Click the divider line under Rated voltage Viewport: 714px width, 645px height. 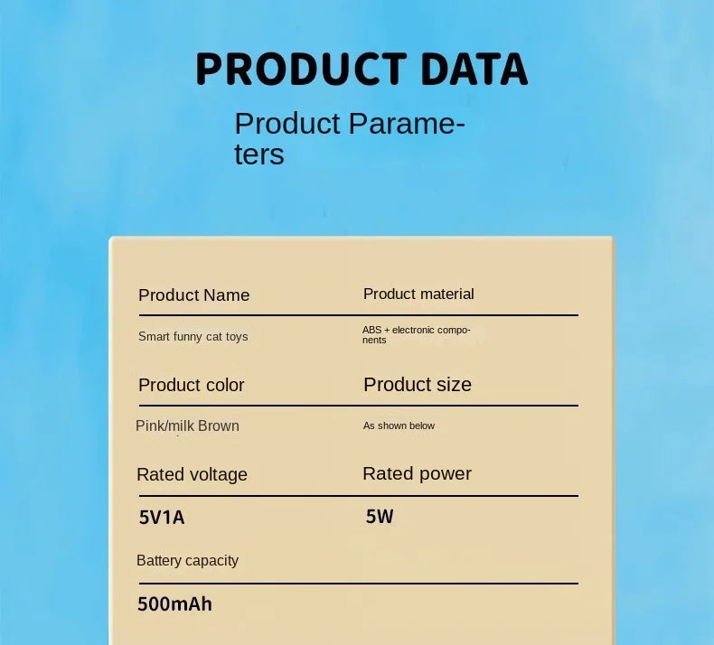[358, 496]
